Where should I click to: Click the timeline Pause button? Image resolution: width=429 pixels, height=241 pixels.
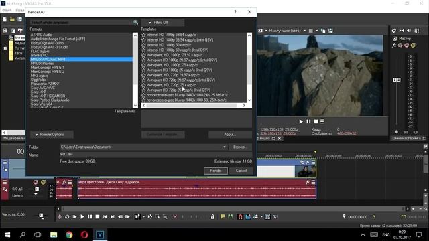tap(90, 217)
